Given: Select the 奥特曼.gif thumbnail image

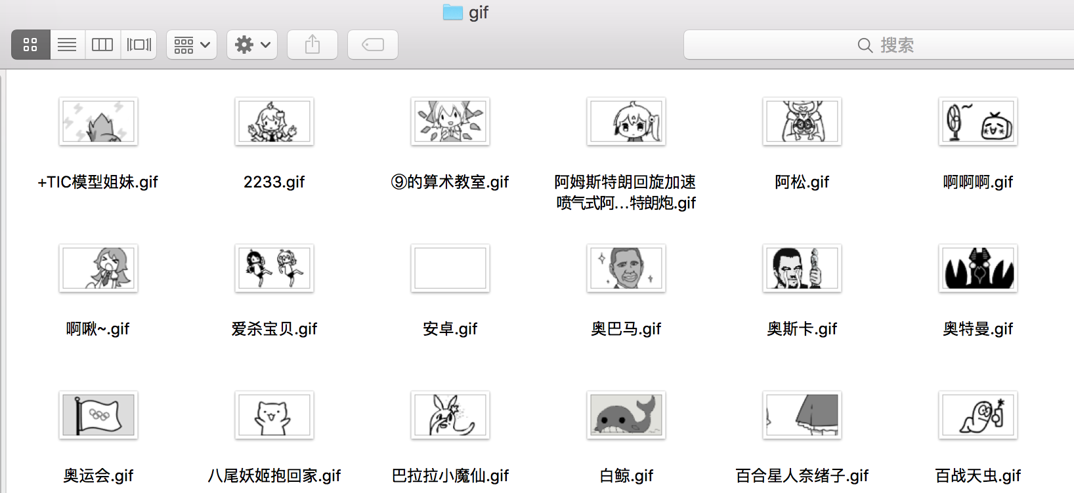Looking at the screenshot, I should (x=978, y=268).
